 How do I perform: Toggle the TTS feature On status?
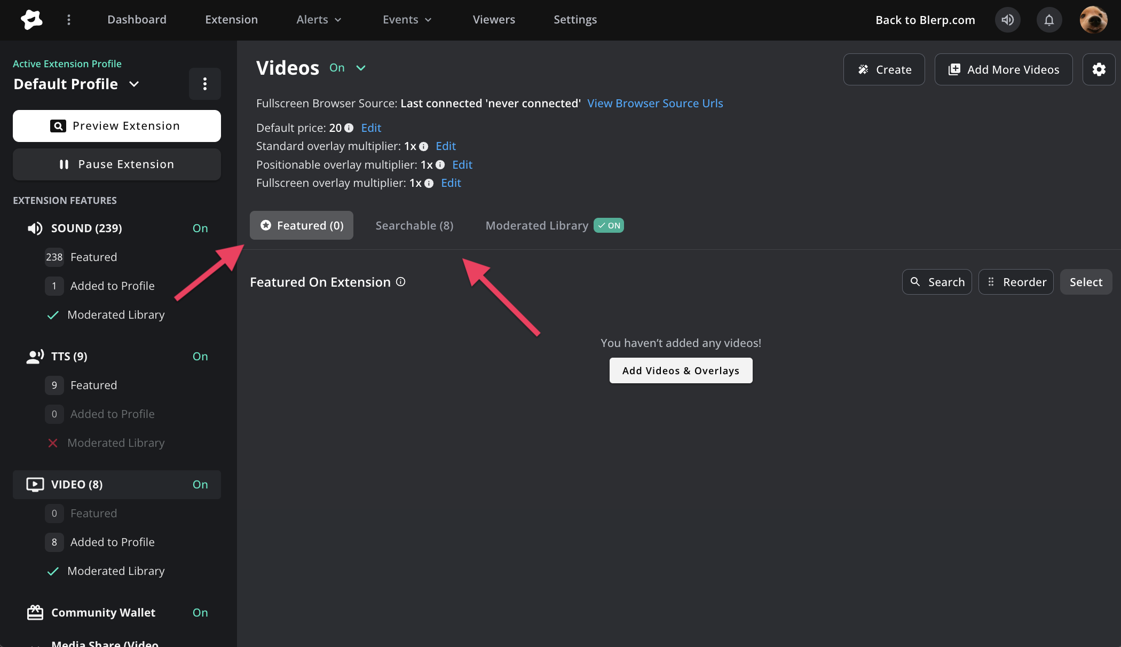[200, 357]
